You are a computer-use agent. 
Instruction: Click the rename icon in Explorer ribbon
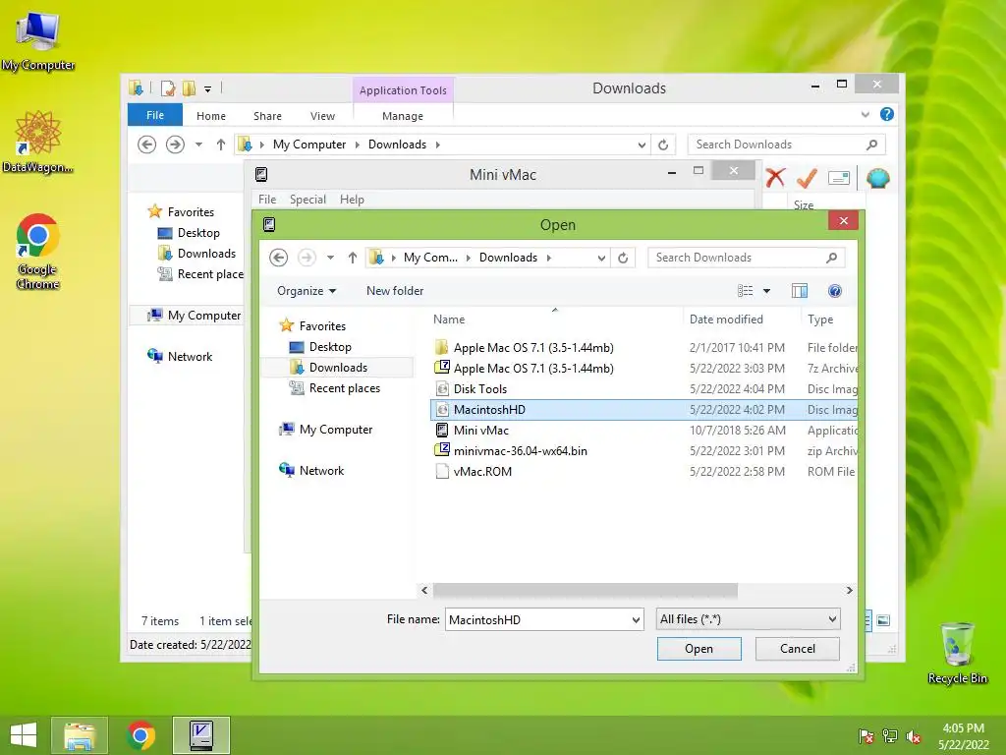(839, 178)
